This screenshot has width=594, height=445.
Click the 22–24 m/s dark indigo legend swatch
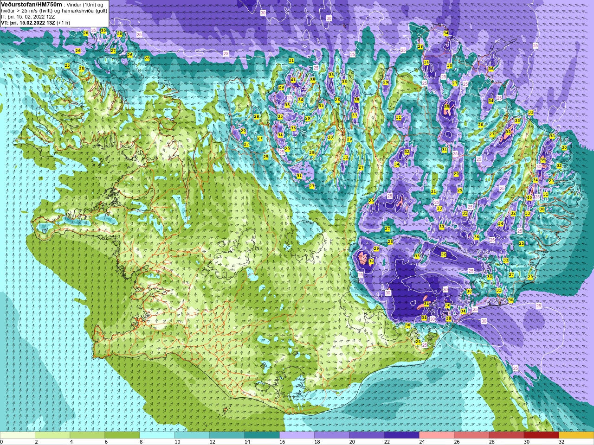point(402,435)
